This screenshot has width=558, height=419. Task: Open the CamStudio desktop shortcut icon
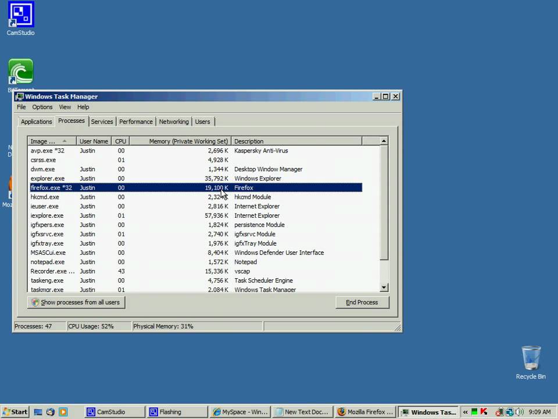[21, 14]
